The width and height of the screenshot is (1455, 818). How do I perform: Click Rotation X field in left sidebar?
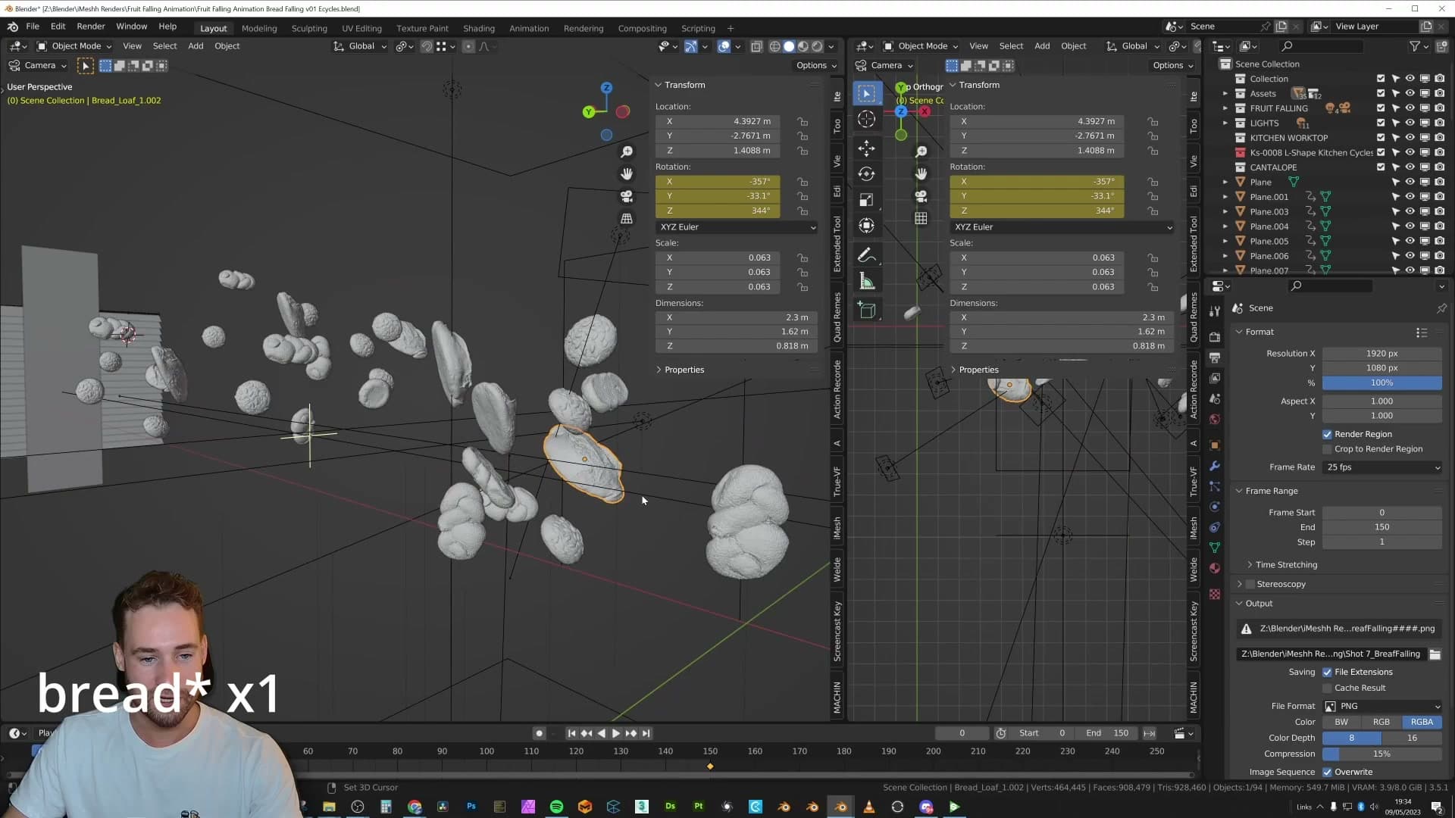(718, 183)
